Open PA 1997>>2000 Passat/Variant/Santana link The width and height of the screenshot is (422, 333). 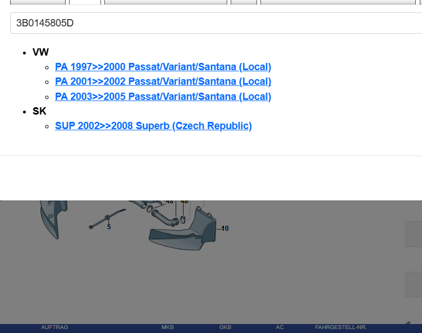[x=163, y=67]
